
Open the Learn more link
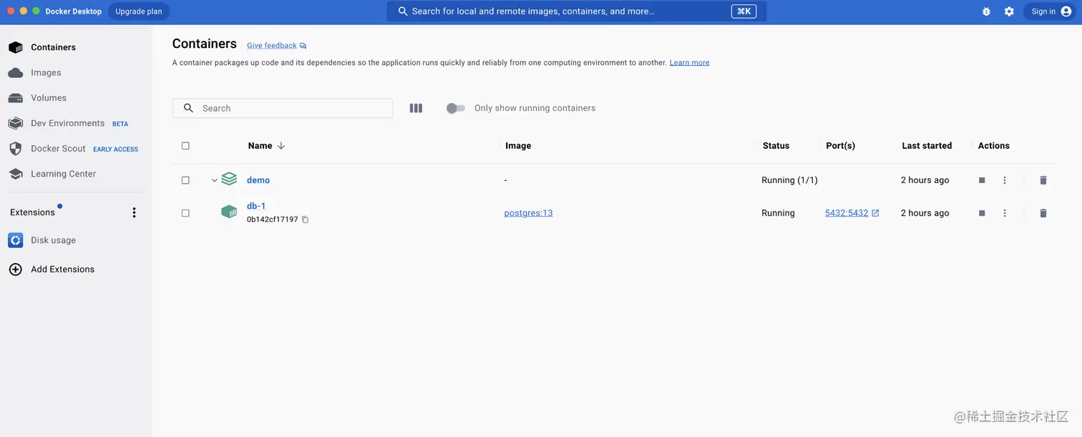pyautogui.click(x=689, y=63)
